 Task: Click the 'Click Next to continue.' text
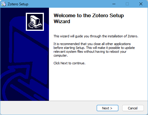click(69, 63)
